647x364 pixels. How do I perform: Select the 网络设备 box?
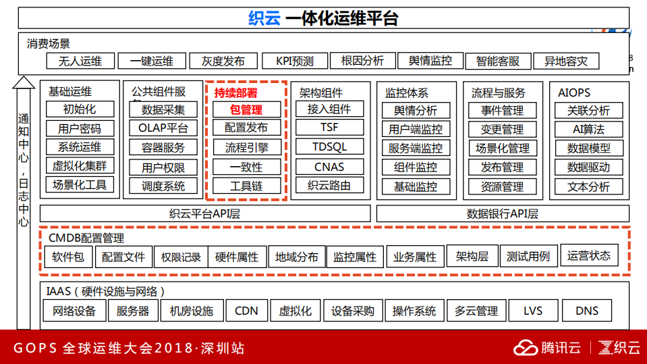(x=74, y=311)
